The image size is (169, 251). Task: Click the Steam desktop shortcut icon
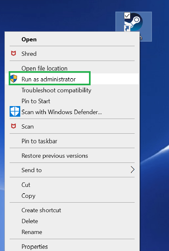(x=133, y=22)
